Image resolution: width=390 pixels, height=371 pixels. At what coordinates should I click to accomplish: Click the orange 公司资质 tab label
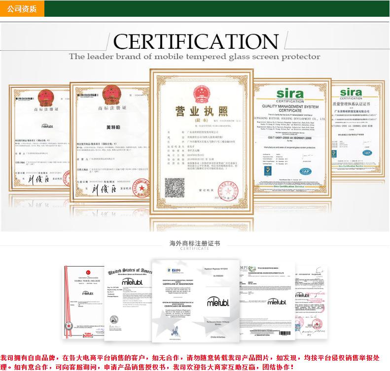click(x=22, y=9)
